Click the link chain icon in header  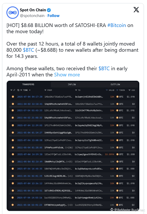point(14,90)
